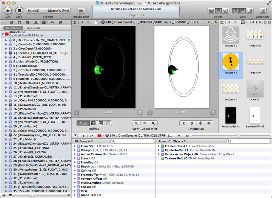Expand the Blending state row
The image size is (272, 198).
[x=75, y=162]
